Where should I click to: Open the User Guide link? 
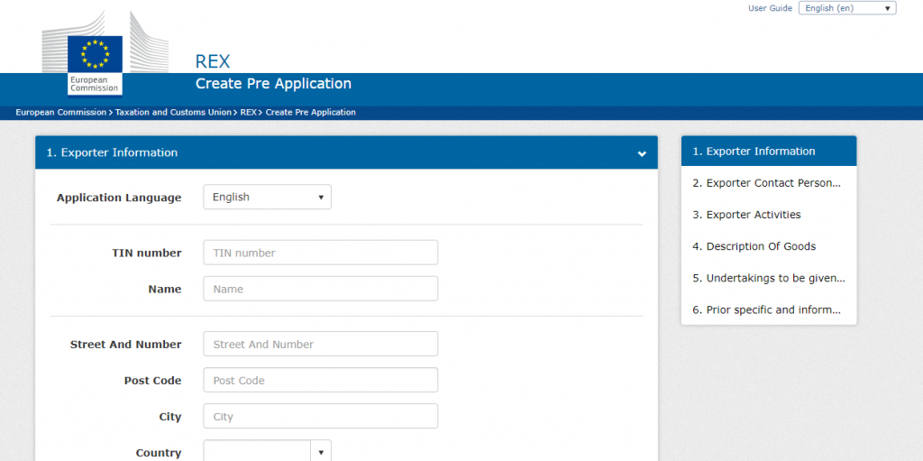(770, 8)
